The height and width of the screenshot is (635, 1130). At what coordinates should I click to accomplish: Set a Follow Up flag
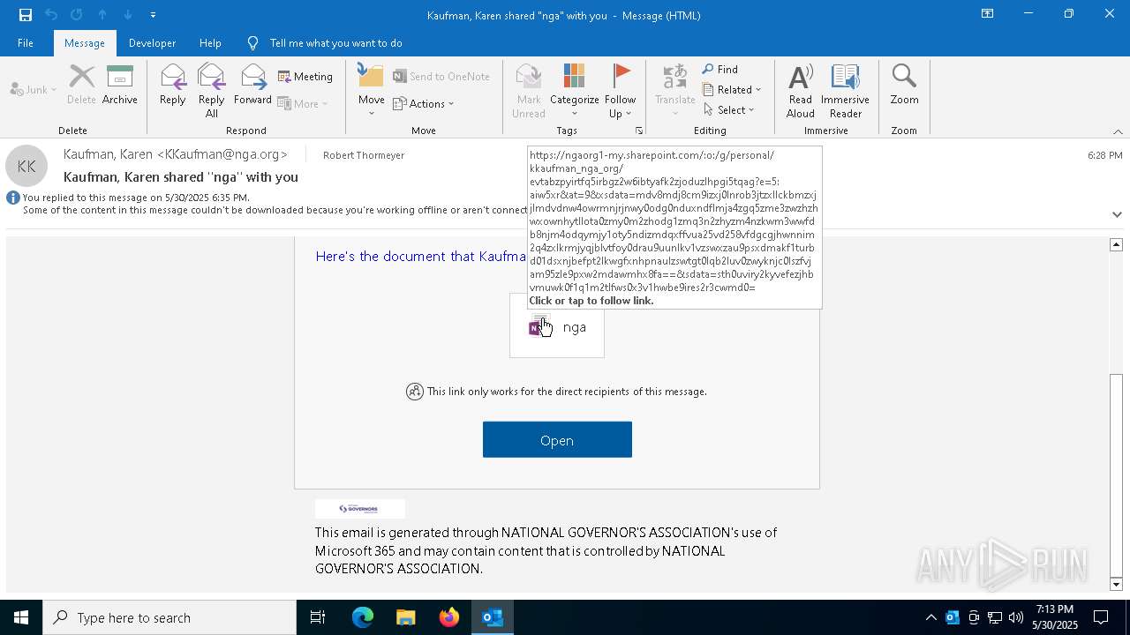click(x=621, y=91)
